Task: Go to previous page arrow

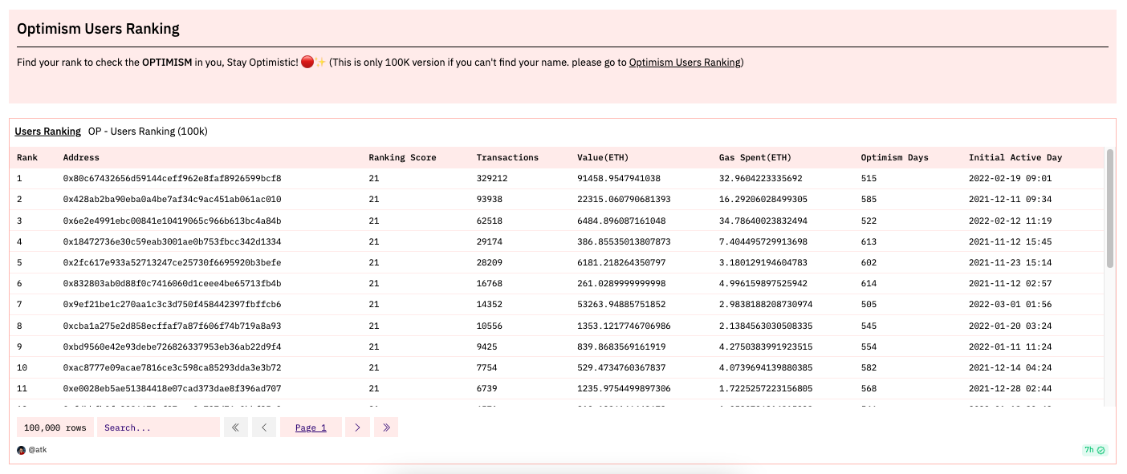Action: [264, 427]
